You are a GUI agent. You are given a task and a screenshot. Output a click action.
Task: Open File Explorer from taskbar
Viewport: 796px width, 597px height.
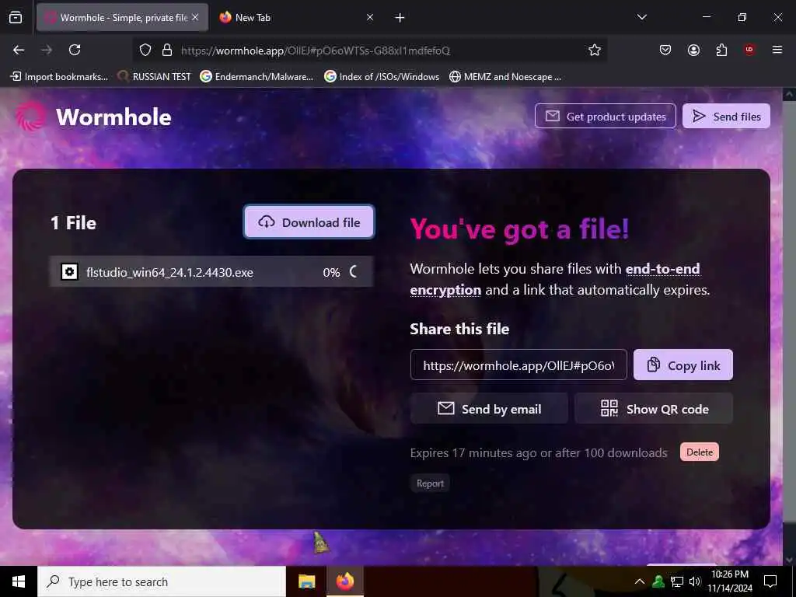(x=306, y=581)
